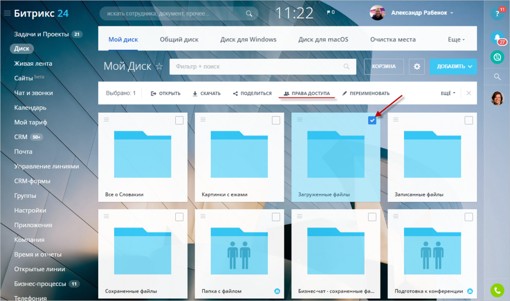Click the drag handle on Все о Словакии card
The image size is (510, 301).
click(107, 120)
